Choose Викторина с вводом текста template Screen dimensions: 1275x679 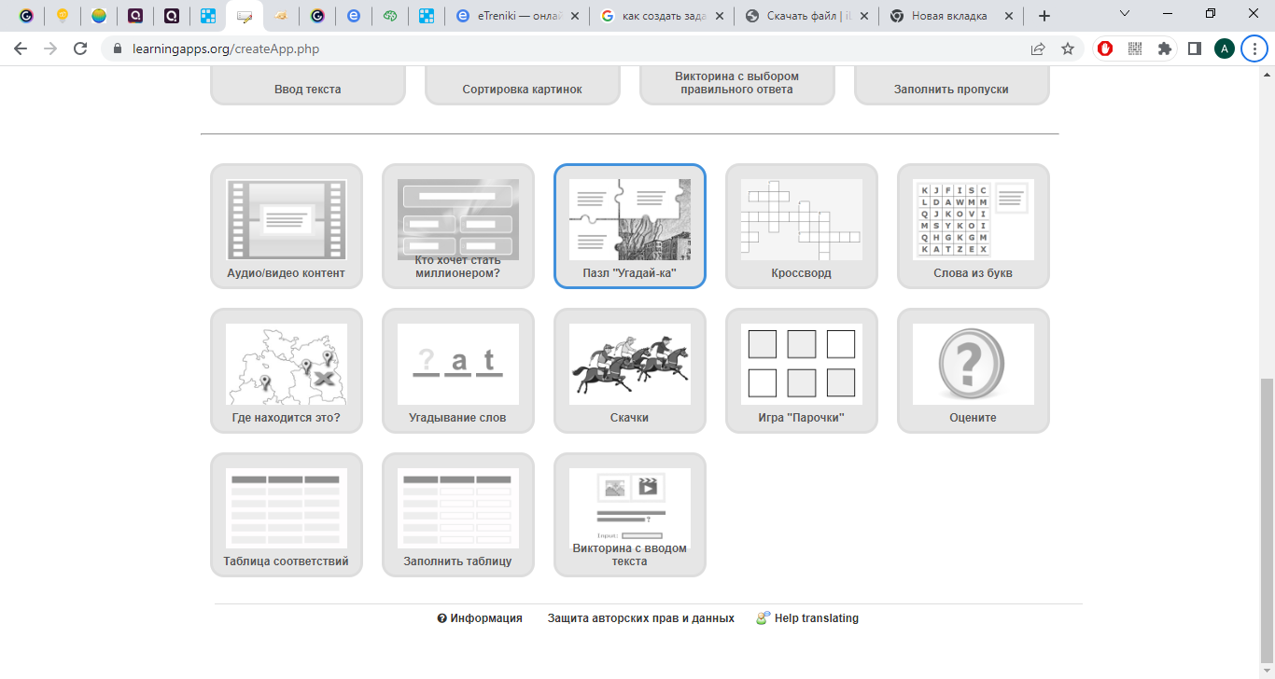pos(629,515)
